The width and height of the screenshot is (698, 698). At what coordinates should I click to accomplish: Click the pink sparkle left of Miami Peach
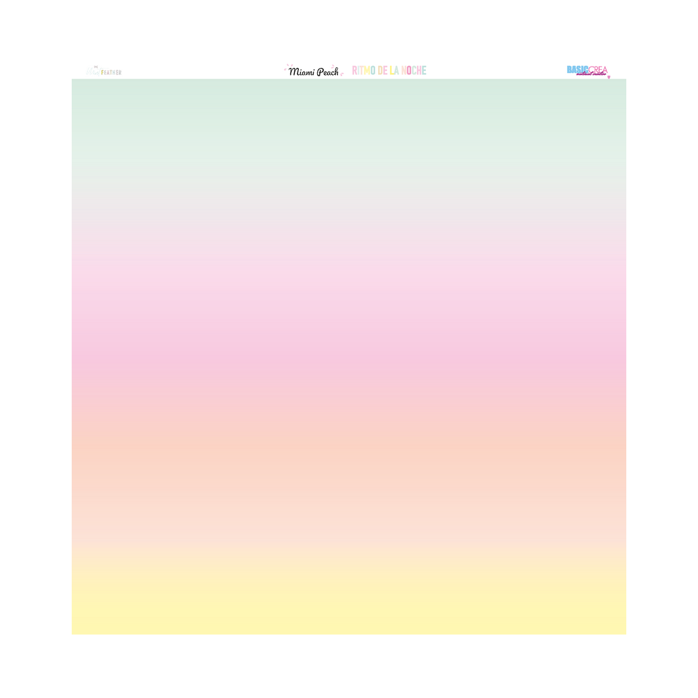287,66
